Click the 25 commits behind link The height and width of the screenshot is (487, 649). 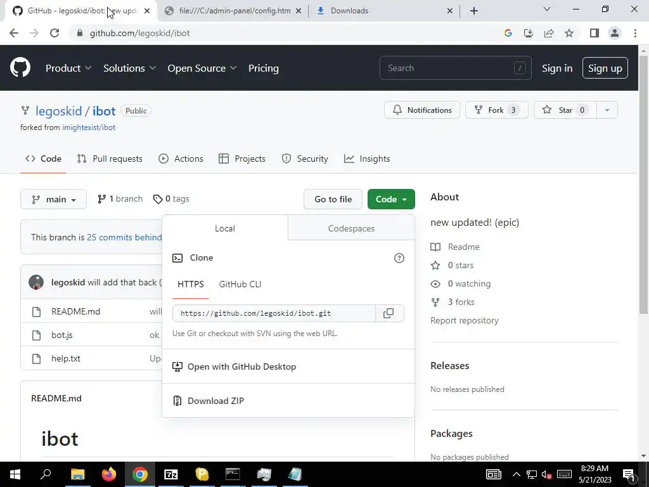click(x=124, y=237)
